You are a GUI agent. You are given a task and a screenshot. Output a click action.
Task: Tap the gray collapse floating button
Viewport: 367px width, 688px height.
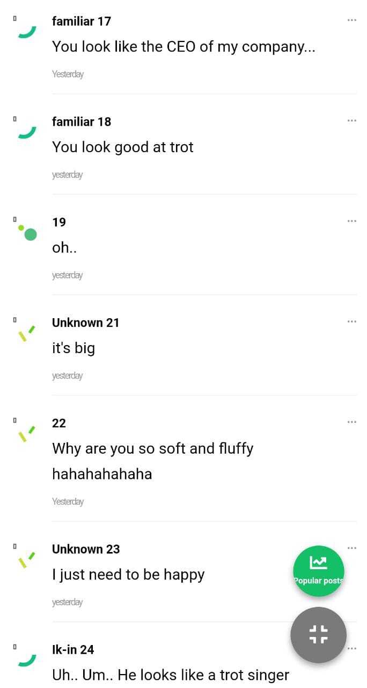point(318,635)
